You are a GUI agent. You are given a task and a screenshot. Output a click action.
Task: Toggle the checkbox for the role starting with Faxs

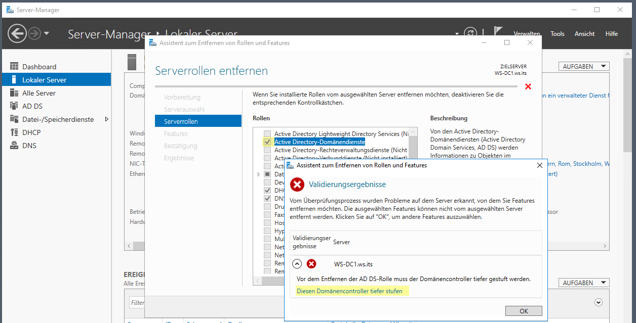click(267, 215)
